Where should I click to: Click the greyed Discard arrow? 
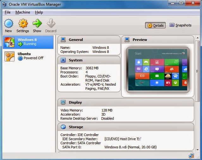[51, 23]
